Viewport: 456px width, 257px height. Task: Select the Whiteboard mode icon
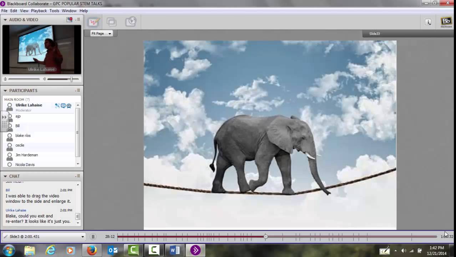pos(93,22)
